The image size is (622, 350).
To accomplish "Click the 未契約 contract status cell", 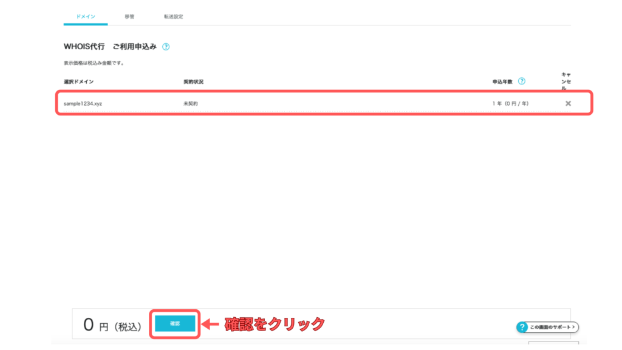I will coord(191,103).
